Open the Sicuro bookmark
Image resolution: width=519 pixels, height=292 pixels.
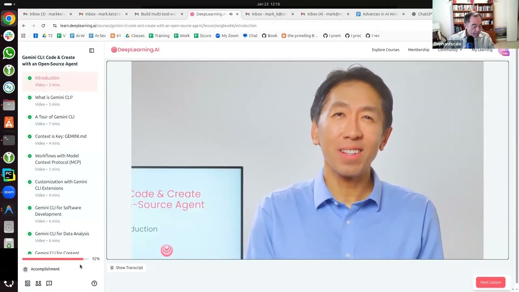[x=202, y=36]
